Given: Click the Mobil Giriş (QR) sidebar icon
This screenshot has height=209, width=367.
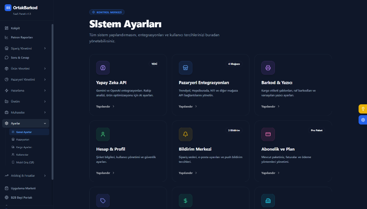Looking at the screenshot, I should 12,162.
